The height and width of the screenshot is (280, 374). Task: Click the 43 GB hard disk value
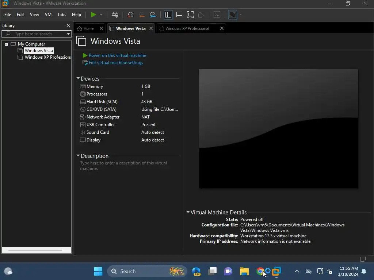pyautogui.click(x=147, y=102)
